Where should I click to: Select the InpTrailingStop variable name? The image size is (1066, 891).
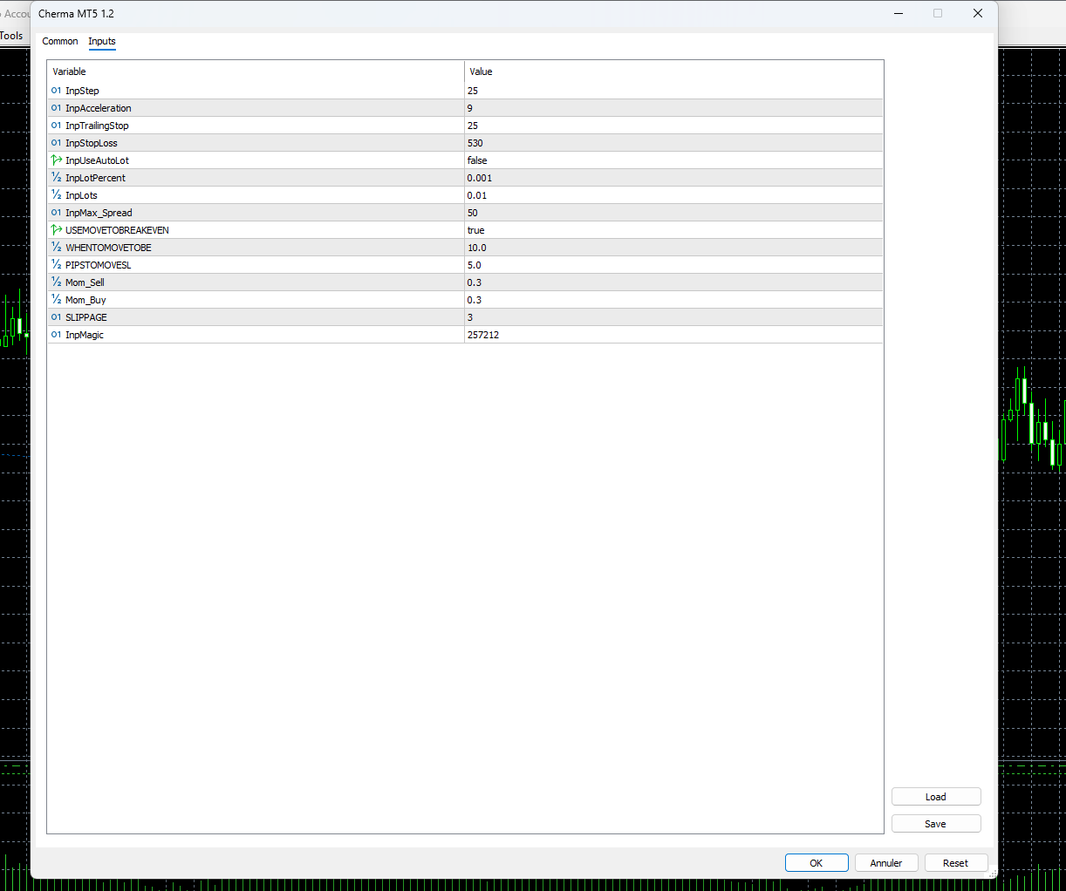click(x=97, y=126)
